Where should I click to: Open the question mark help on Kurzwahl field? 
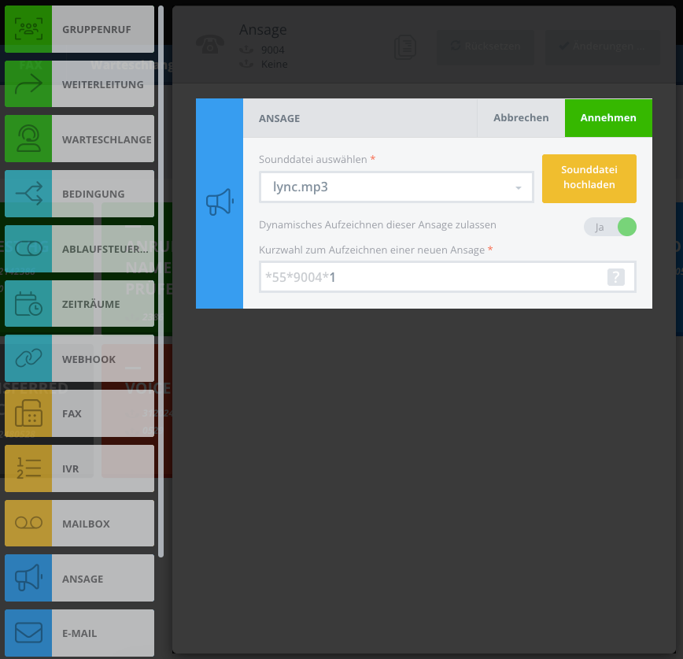[x=616, y=277]
